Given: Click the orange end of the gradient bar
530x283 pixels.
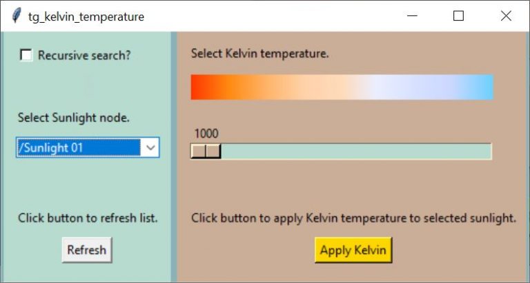Looking at the screenshot, I should pos(203,87).
